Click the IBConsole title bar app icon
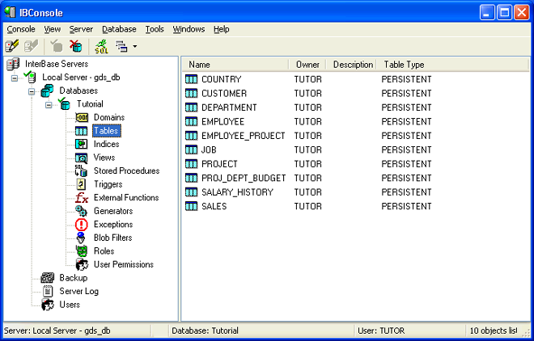Viewport: 534px width, 341px height. tap(10, 12)
